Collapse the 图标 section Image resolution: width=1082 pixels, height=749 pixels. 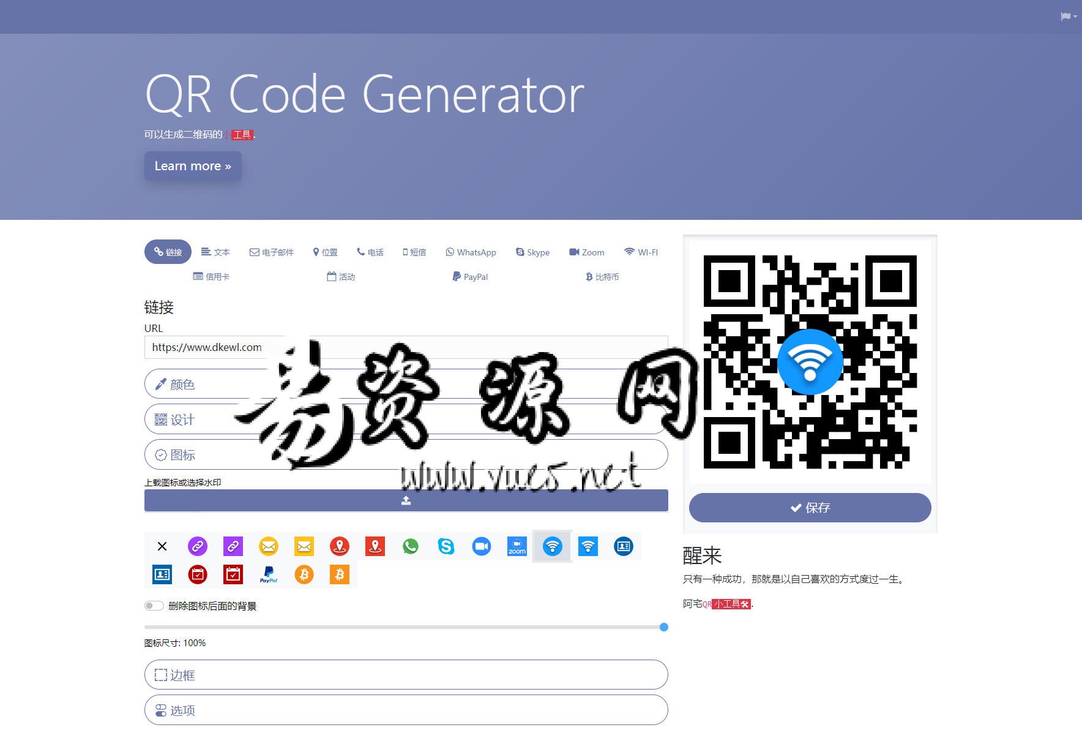tap(406, 455)
